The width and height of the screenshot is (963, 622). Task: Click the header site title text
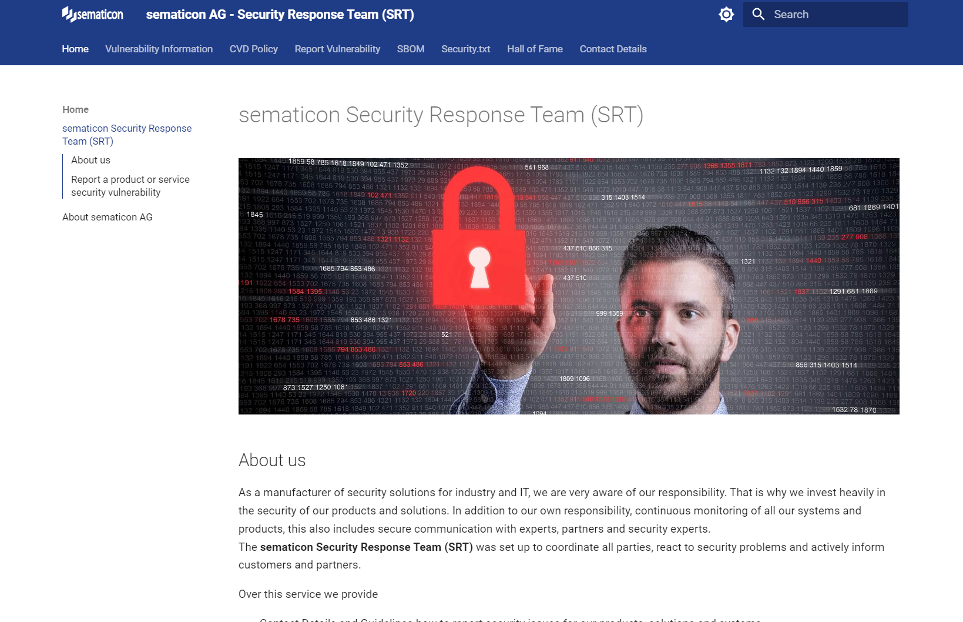click(280, 14)
